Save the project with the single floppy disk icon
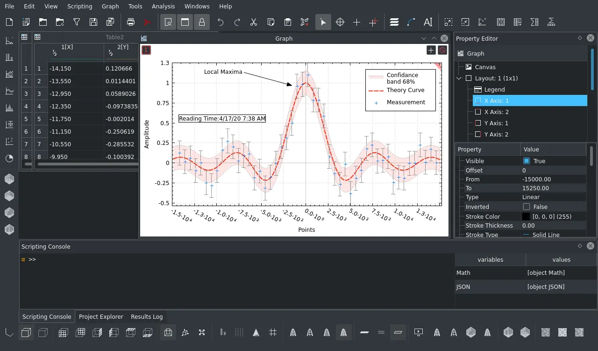 pos(93,22)
